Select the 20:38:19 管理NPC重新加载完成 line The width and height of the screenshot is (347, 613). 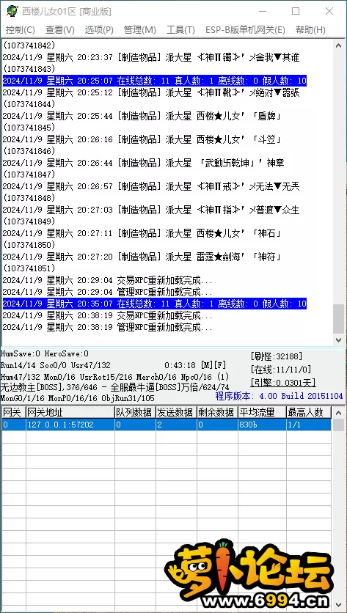tap(108, 327)
